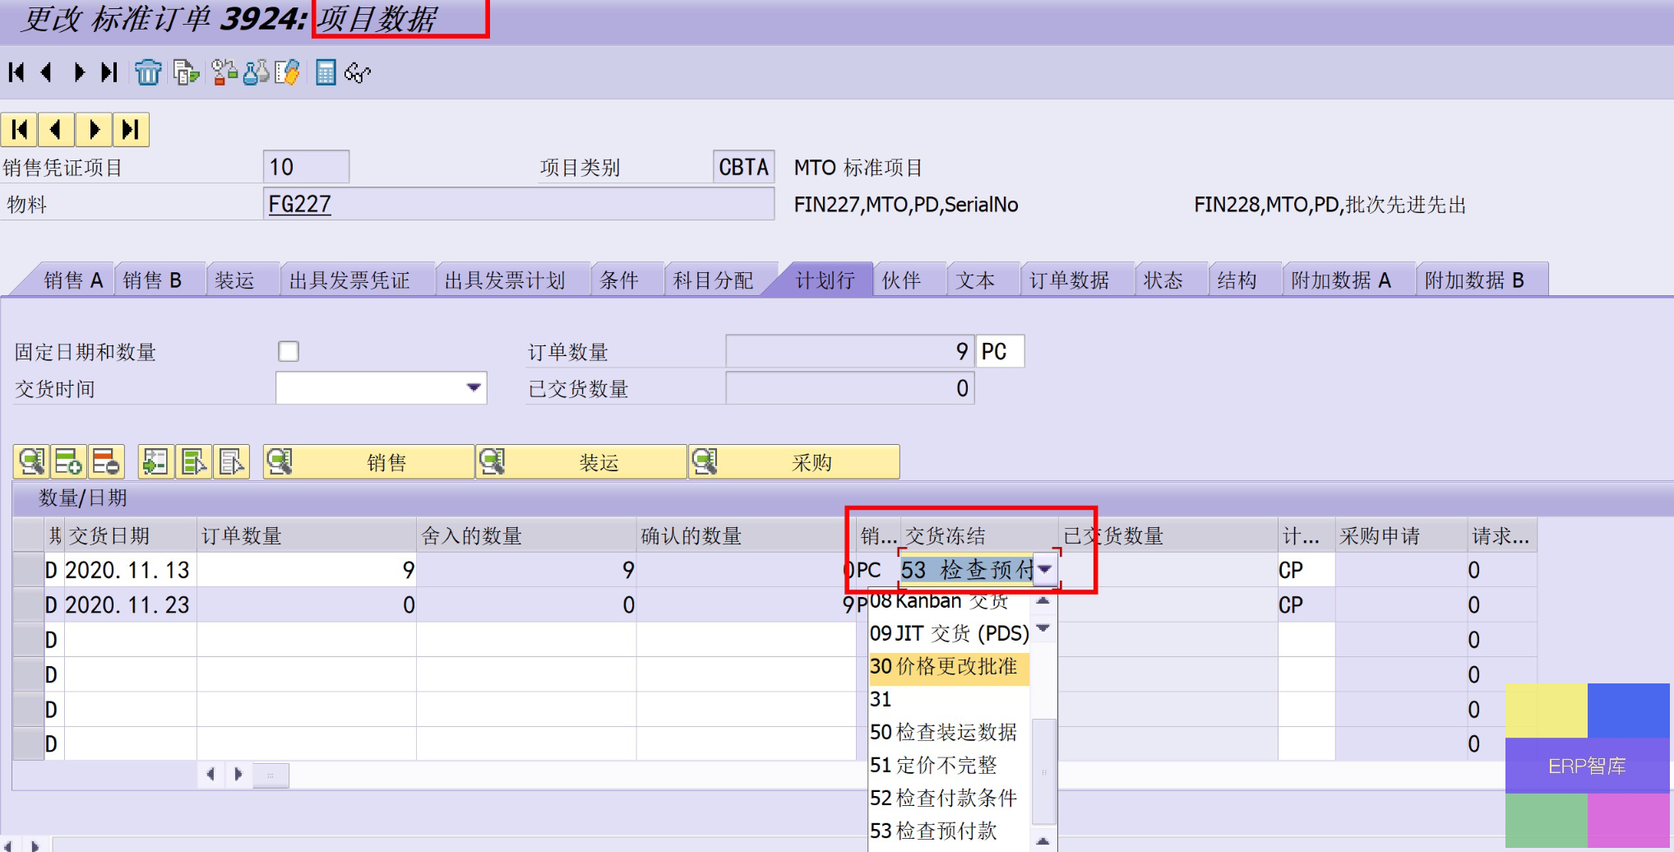
Task: Expand the 交货时间 dropdown
Action: 474,387
